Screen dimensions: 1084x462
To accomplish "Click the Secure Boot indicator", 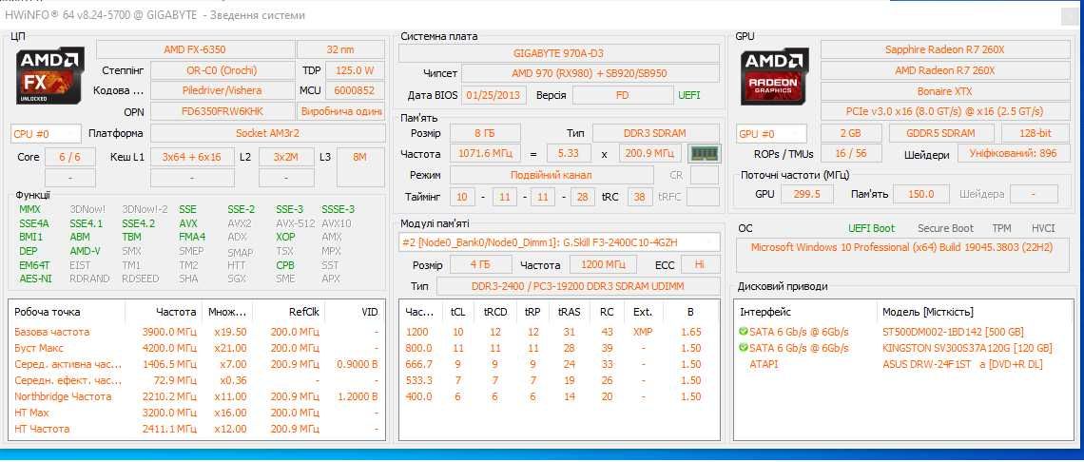I will click(945, 228).
